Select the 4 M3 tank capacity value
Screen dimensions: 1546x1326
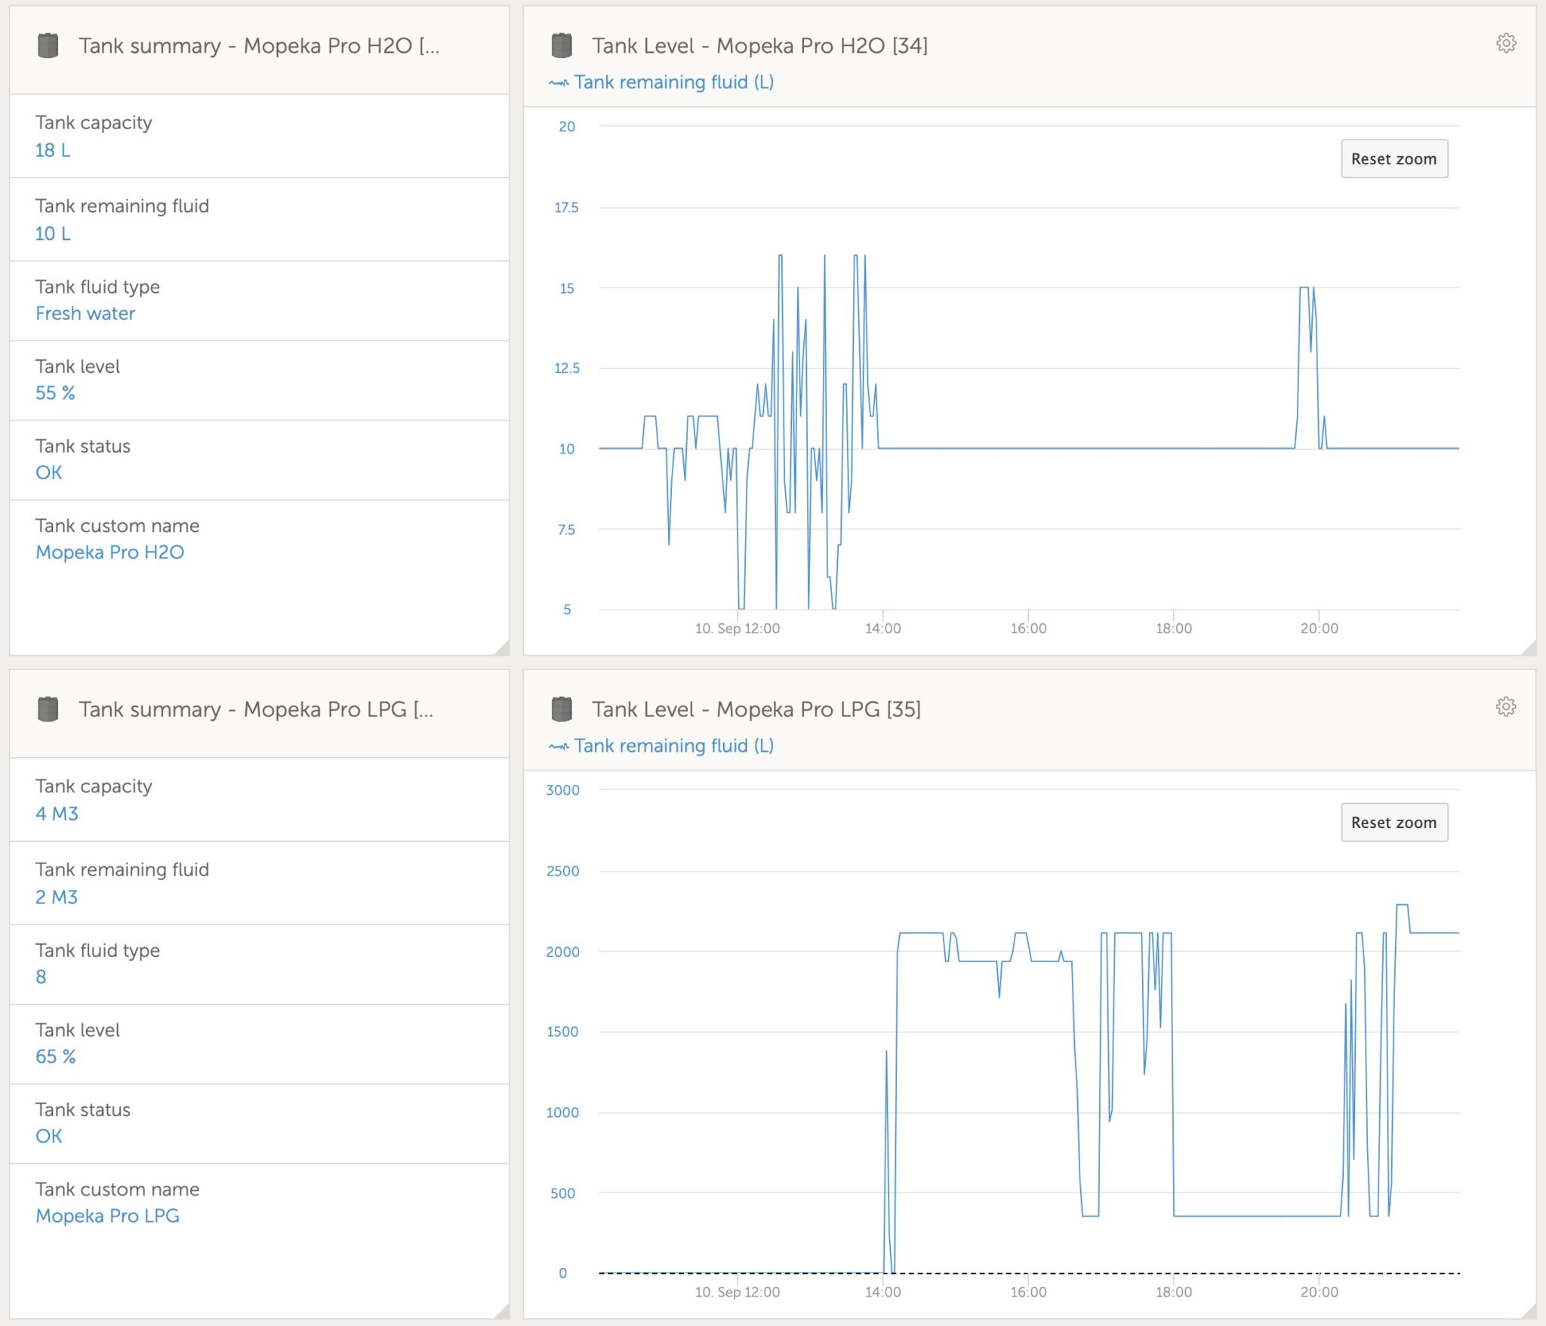point(55,814)
